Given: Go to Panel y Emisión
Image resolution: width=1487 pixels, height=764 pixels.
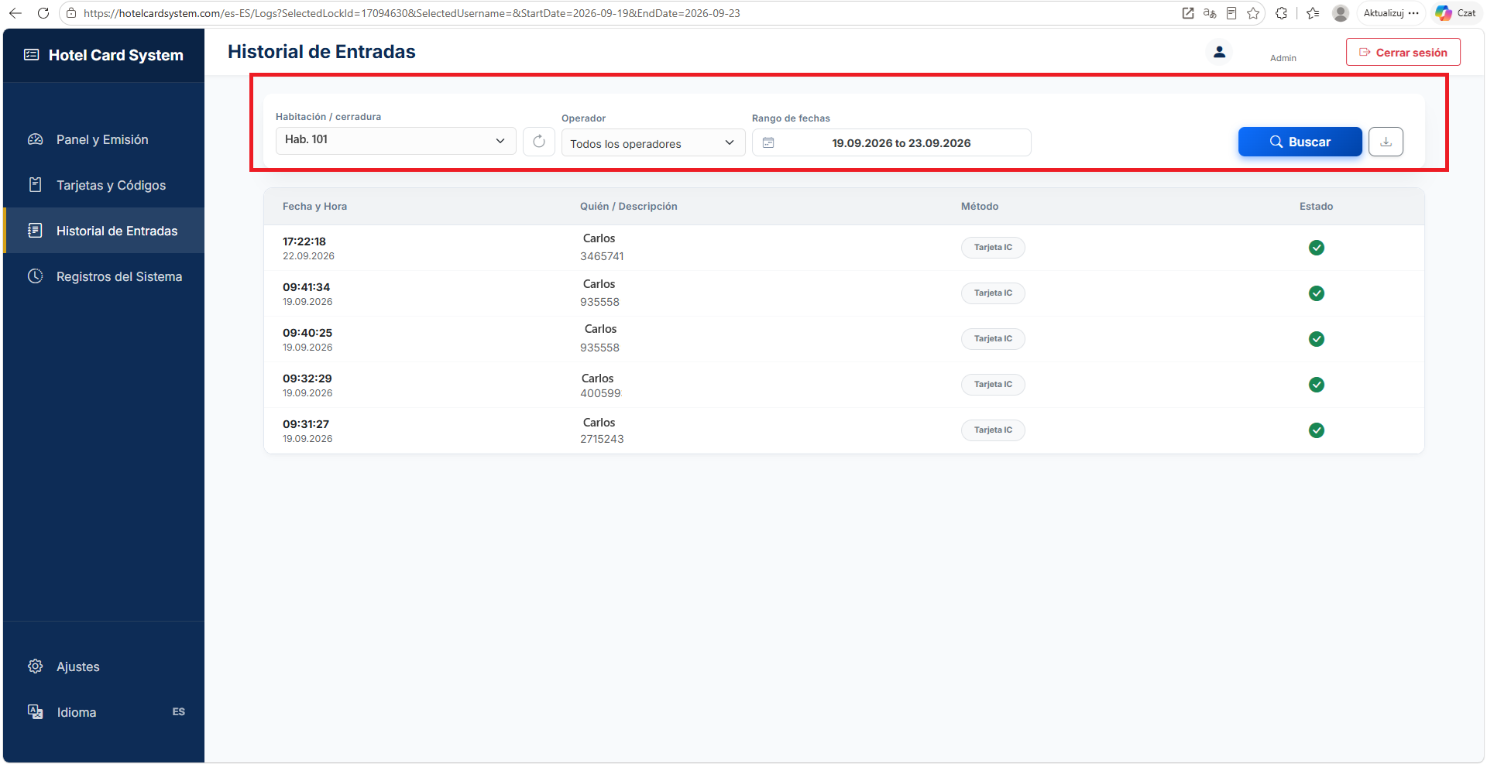Looking at the screenshot, I should (x=104, y=139).
